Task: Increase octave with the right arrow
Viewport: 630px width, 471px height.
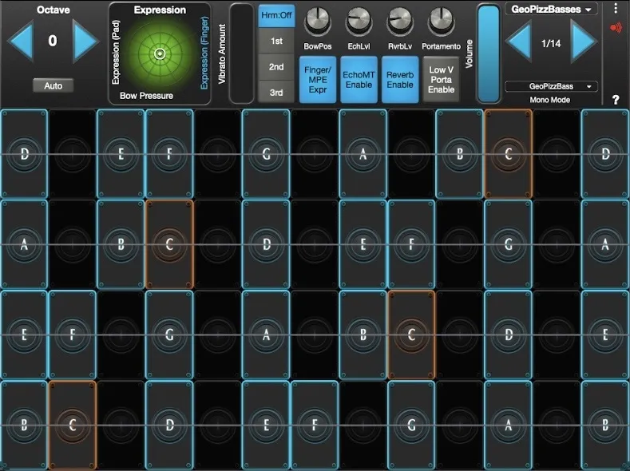Action: coord(85,42)
